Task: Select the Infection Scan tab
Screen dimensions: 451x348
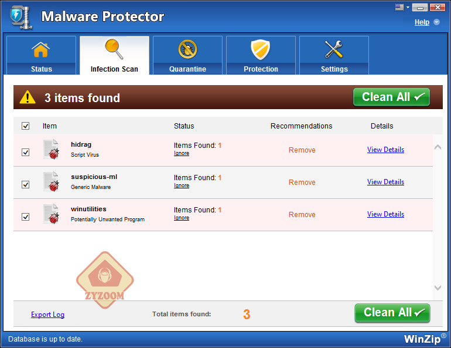Action: click(x=114, y=55)
